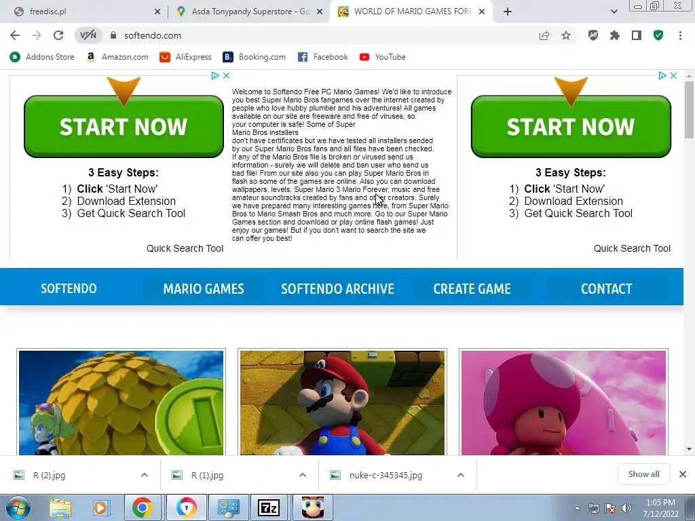Screen dimensions: 695x521
Task: Go back to the previous page
Action: pyautogui.click(x=15, y=35)
